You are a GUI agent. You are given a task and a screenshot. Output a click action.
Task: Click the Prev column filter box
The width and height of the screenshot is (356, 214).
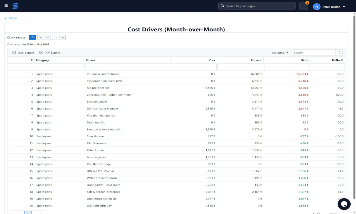pyautogui.click(x=194, y=67)
